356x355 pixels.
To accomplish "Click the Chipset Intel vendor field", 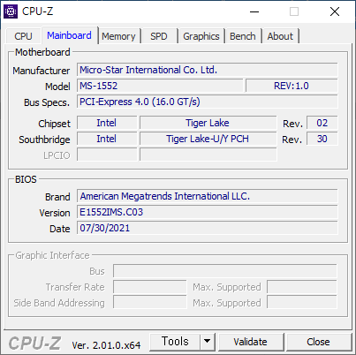I will [x=107, y=123].
